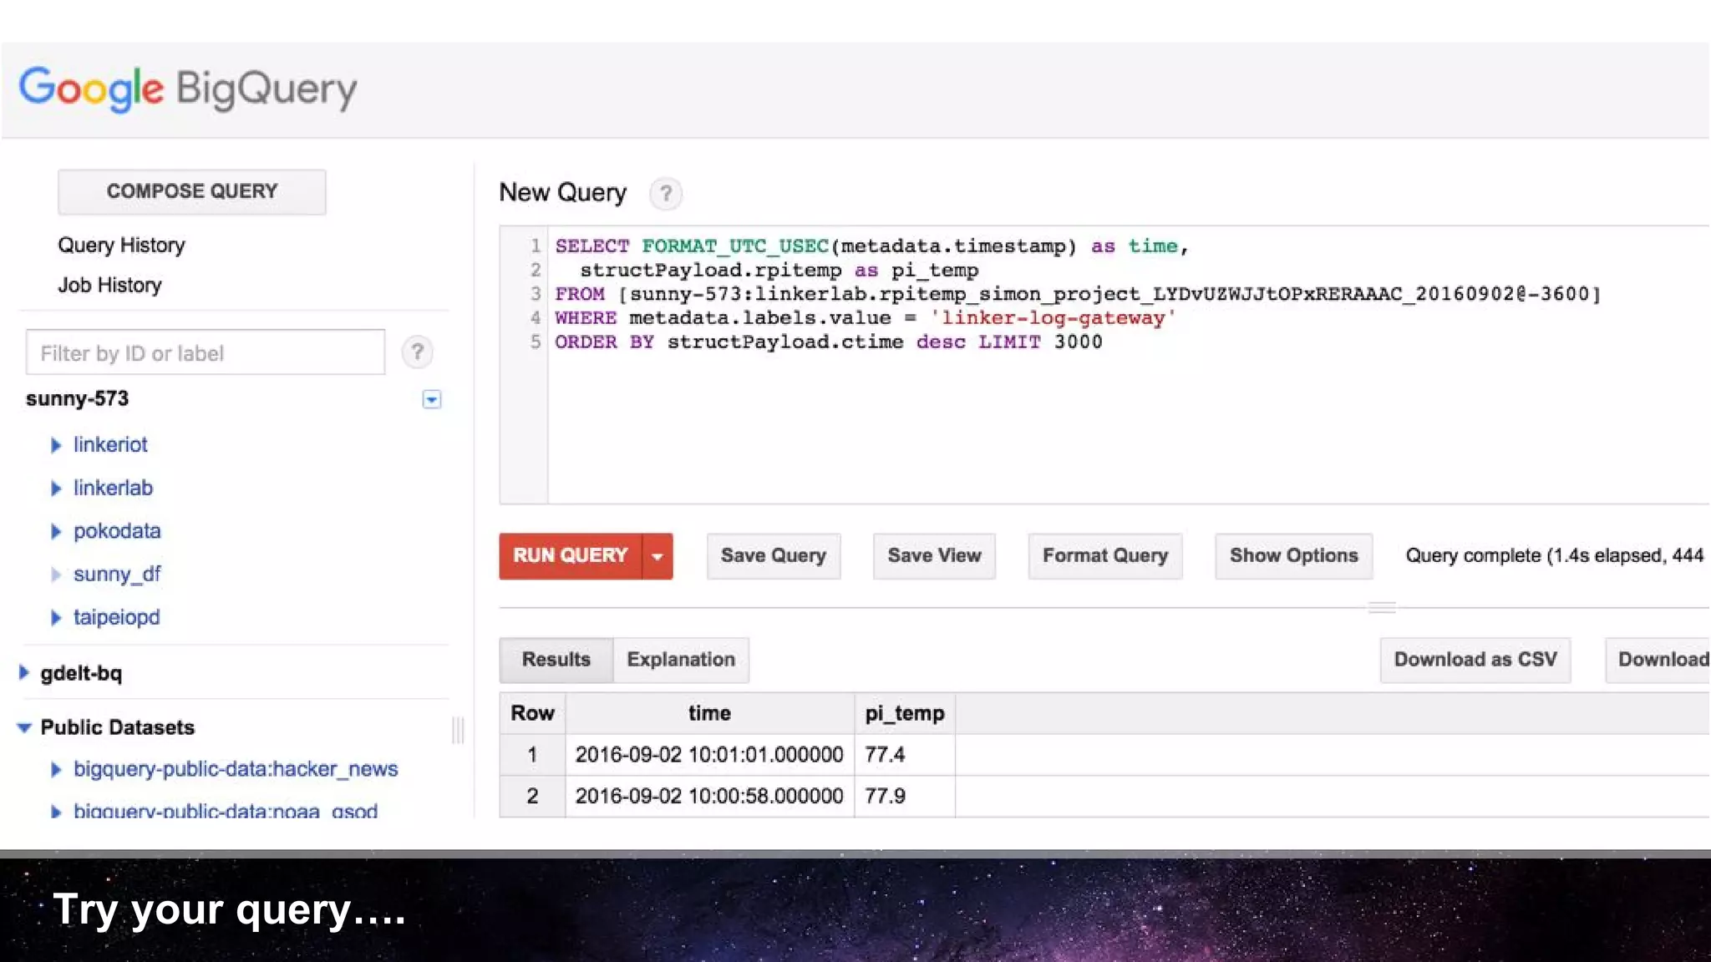Image resolution: width=1711 pixels, height=962 pixels.
Task: Expand bigquery-public-data:hacker_news dataset
Action: pyautogui.click(x=56, y=770)
